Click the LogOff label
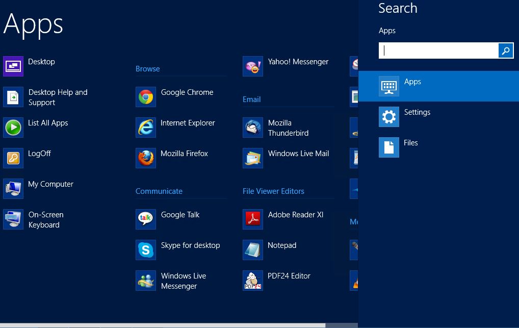This screenshot has height=328, width=519. [39, 154]
